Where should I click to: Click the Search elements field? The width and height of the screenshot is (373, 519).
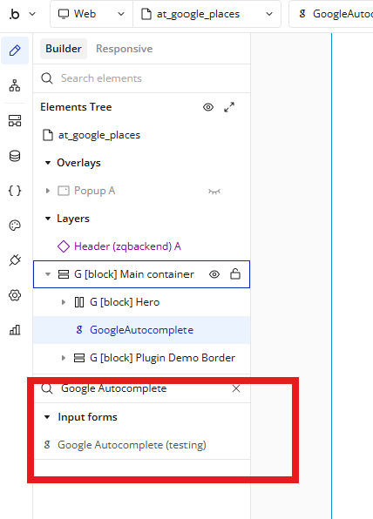click(x=142, y=78)
